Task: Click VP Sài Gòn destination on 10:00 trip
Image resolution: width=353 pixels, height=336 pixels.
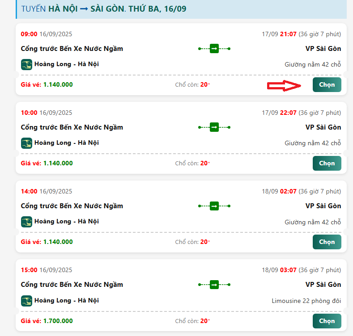Action: coord(323,127)
